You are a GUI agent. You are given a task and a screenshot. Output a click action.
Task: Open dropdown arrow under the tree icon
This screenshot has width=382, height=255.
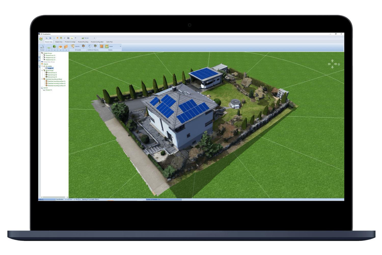click(x=55, y=50)
